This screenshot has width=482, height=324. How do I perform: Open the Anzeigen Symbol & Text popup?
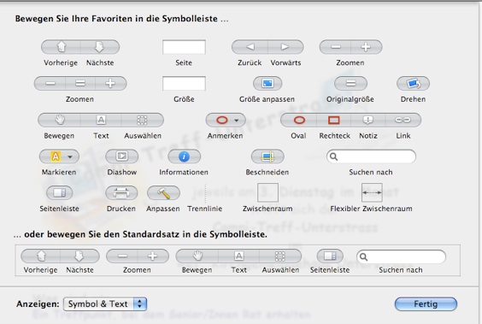[105, 304]
